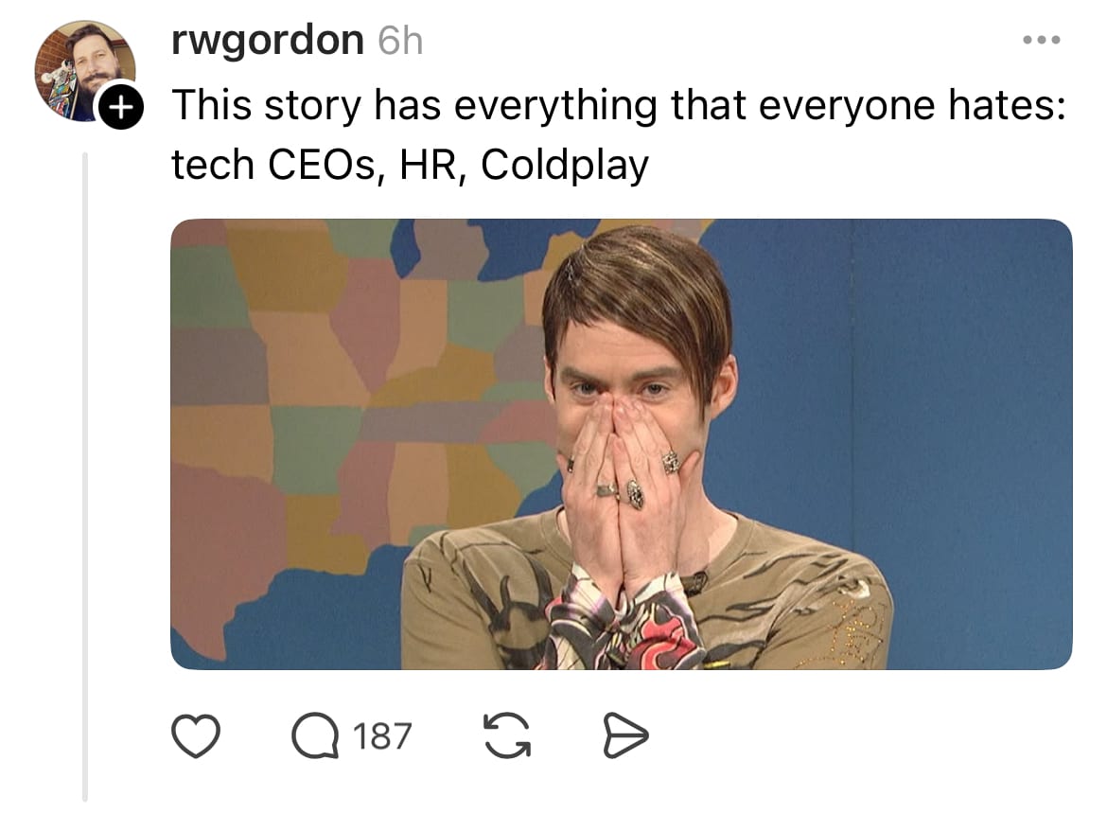Click the 'tech CEOs, HR, Coldplay' text line
Image resolution: width=1107 pixels, height=814 pixels.
tap(410, 166)
